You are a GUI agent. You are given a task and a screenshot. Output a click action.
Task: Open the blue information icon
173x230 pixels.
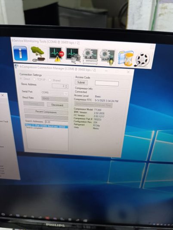[x=20, y=53]
